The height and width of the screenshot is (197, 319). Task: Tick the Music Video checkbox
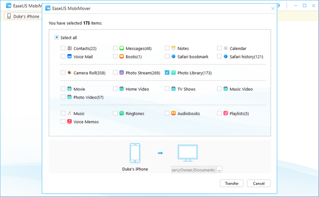(219, 89)
